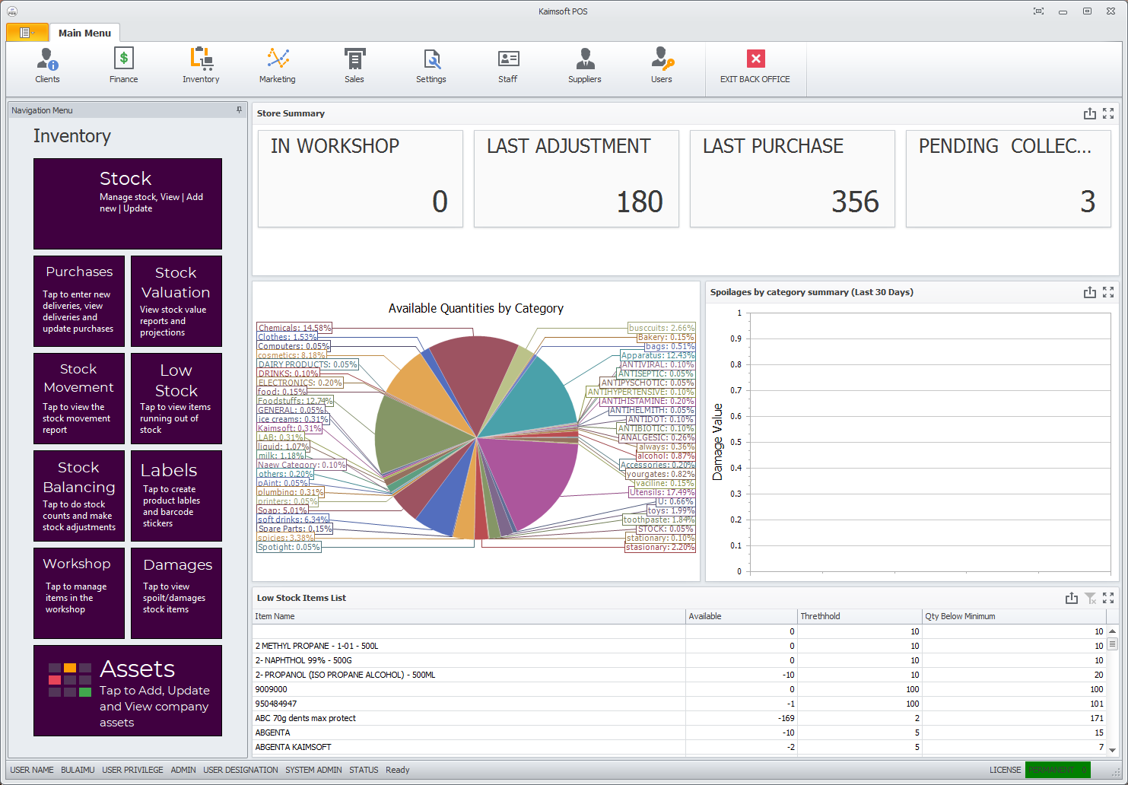Open the Stock Valuation tile
The height and width of the screenshot is (785, 1128).
(176, 301)
